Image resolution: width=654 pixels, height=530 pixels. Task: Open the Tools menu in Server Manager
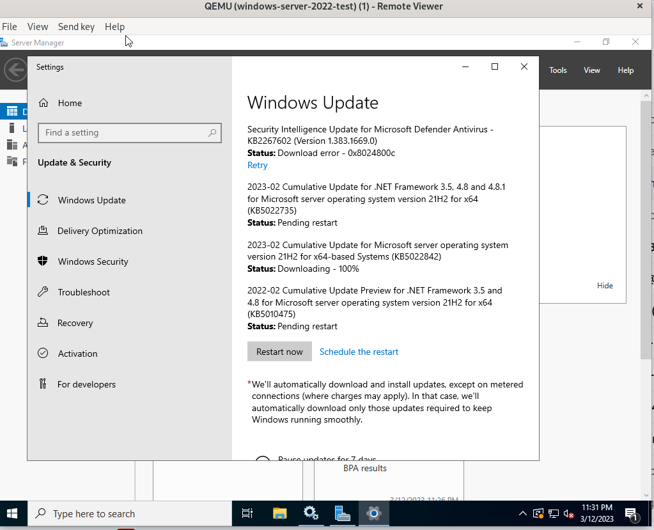557,70
